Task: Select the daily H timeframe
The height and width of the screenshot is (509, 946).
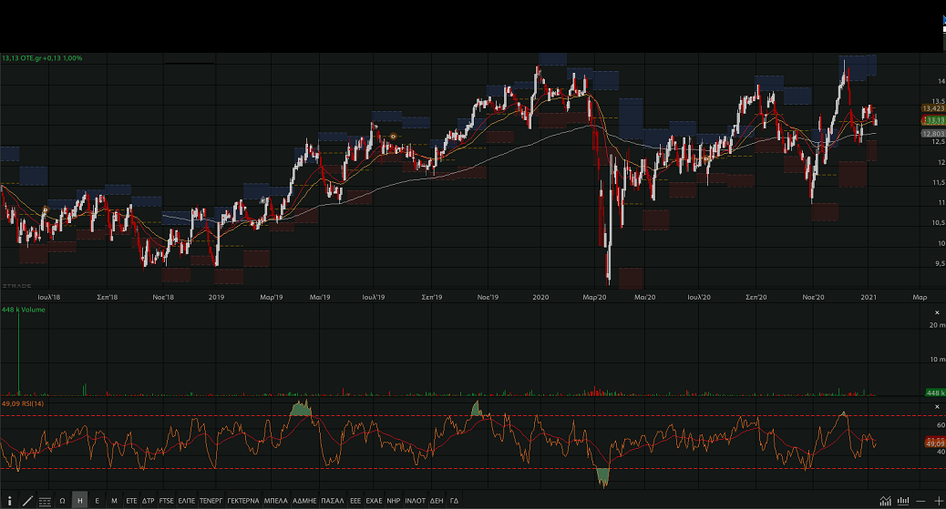Action: 80,501
